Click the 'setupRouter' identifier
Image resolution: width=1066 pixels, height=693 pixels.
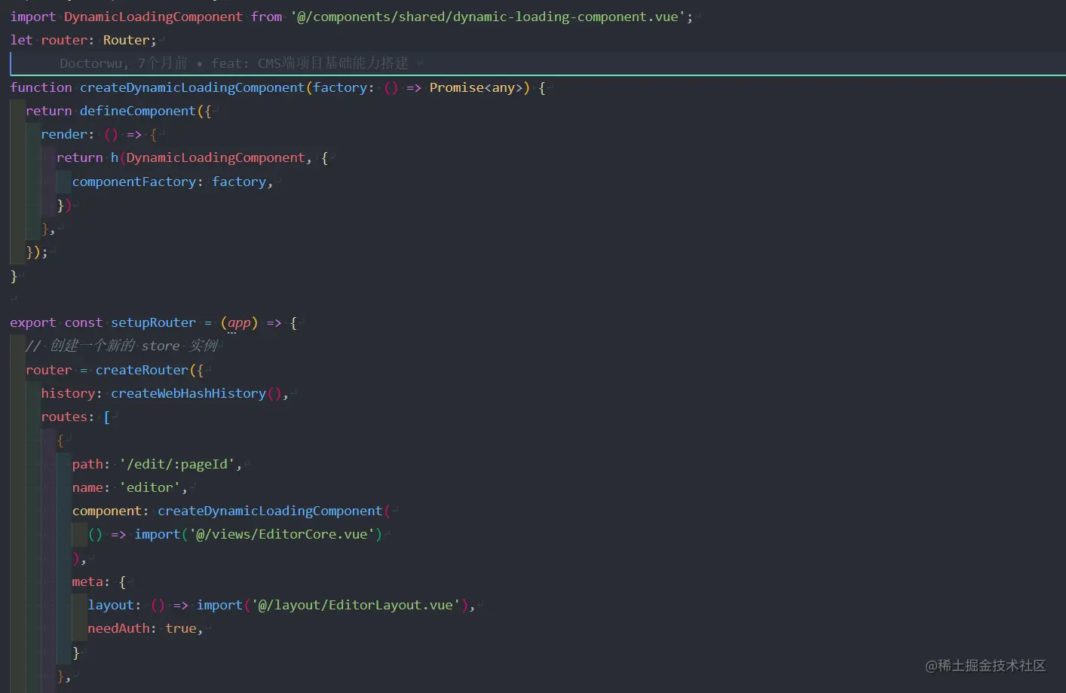pos(154,322)
